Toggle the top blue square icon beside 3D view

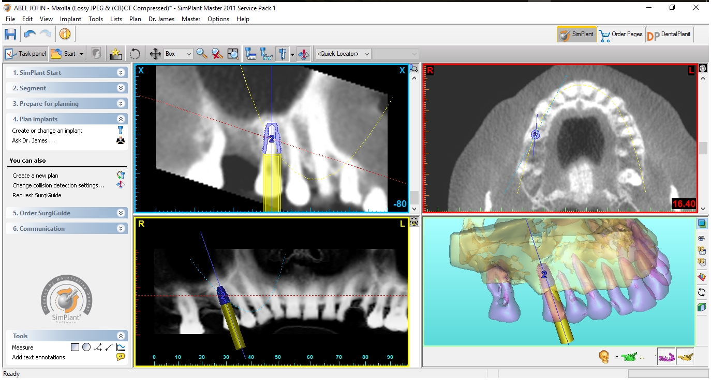click(x=702, y=224)
